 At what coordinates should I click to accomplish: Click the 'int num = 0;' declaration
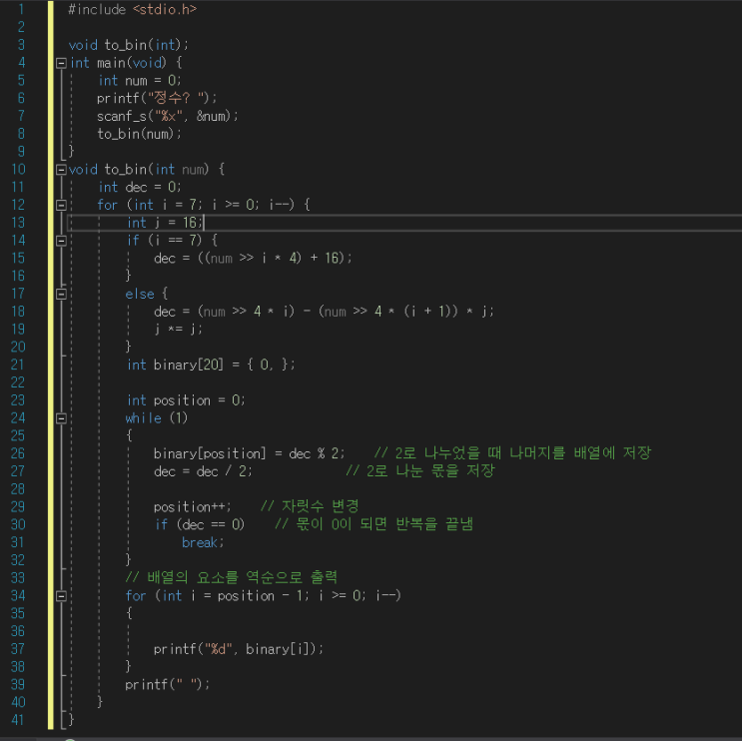pos(140,81)
